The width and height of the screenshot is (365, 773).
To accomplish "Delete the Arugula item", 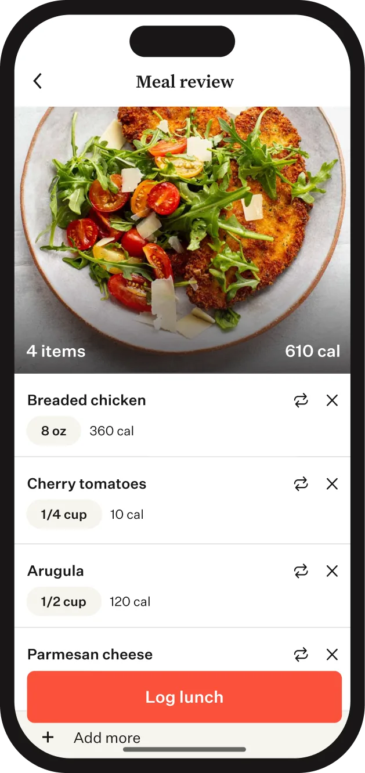I will point(332,571).
